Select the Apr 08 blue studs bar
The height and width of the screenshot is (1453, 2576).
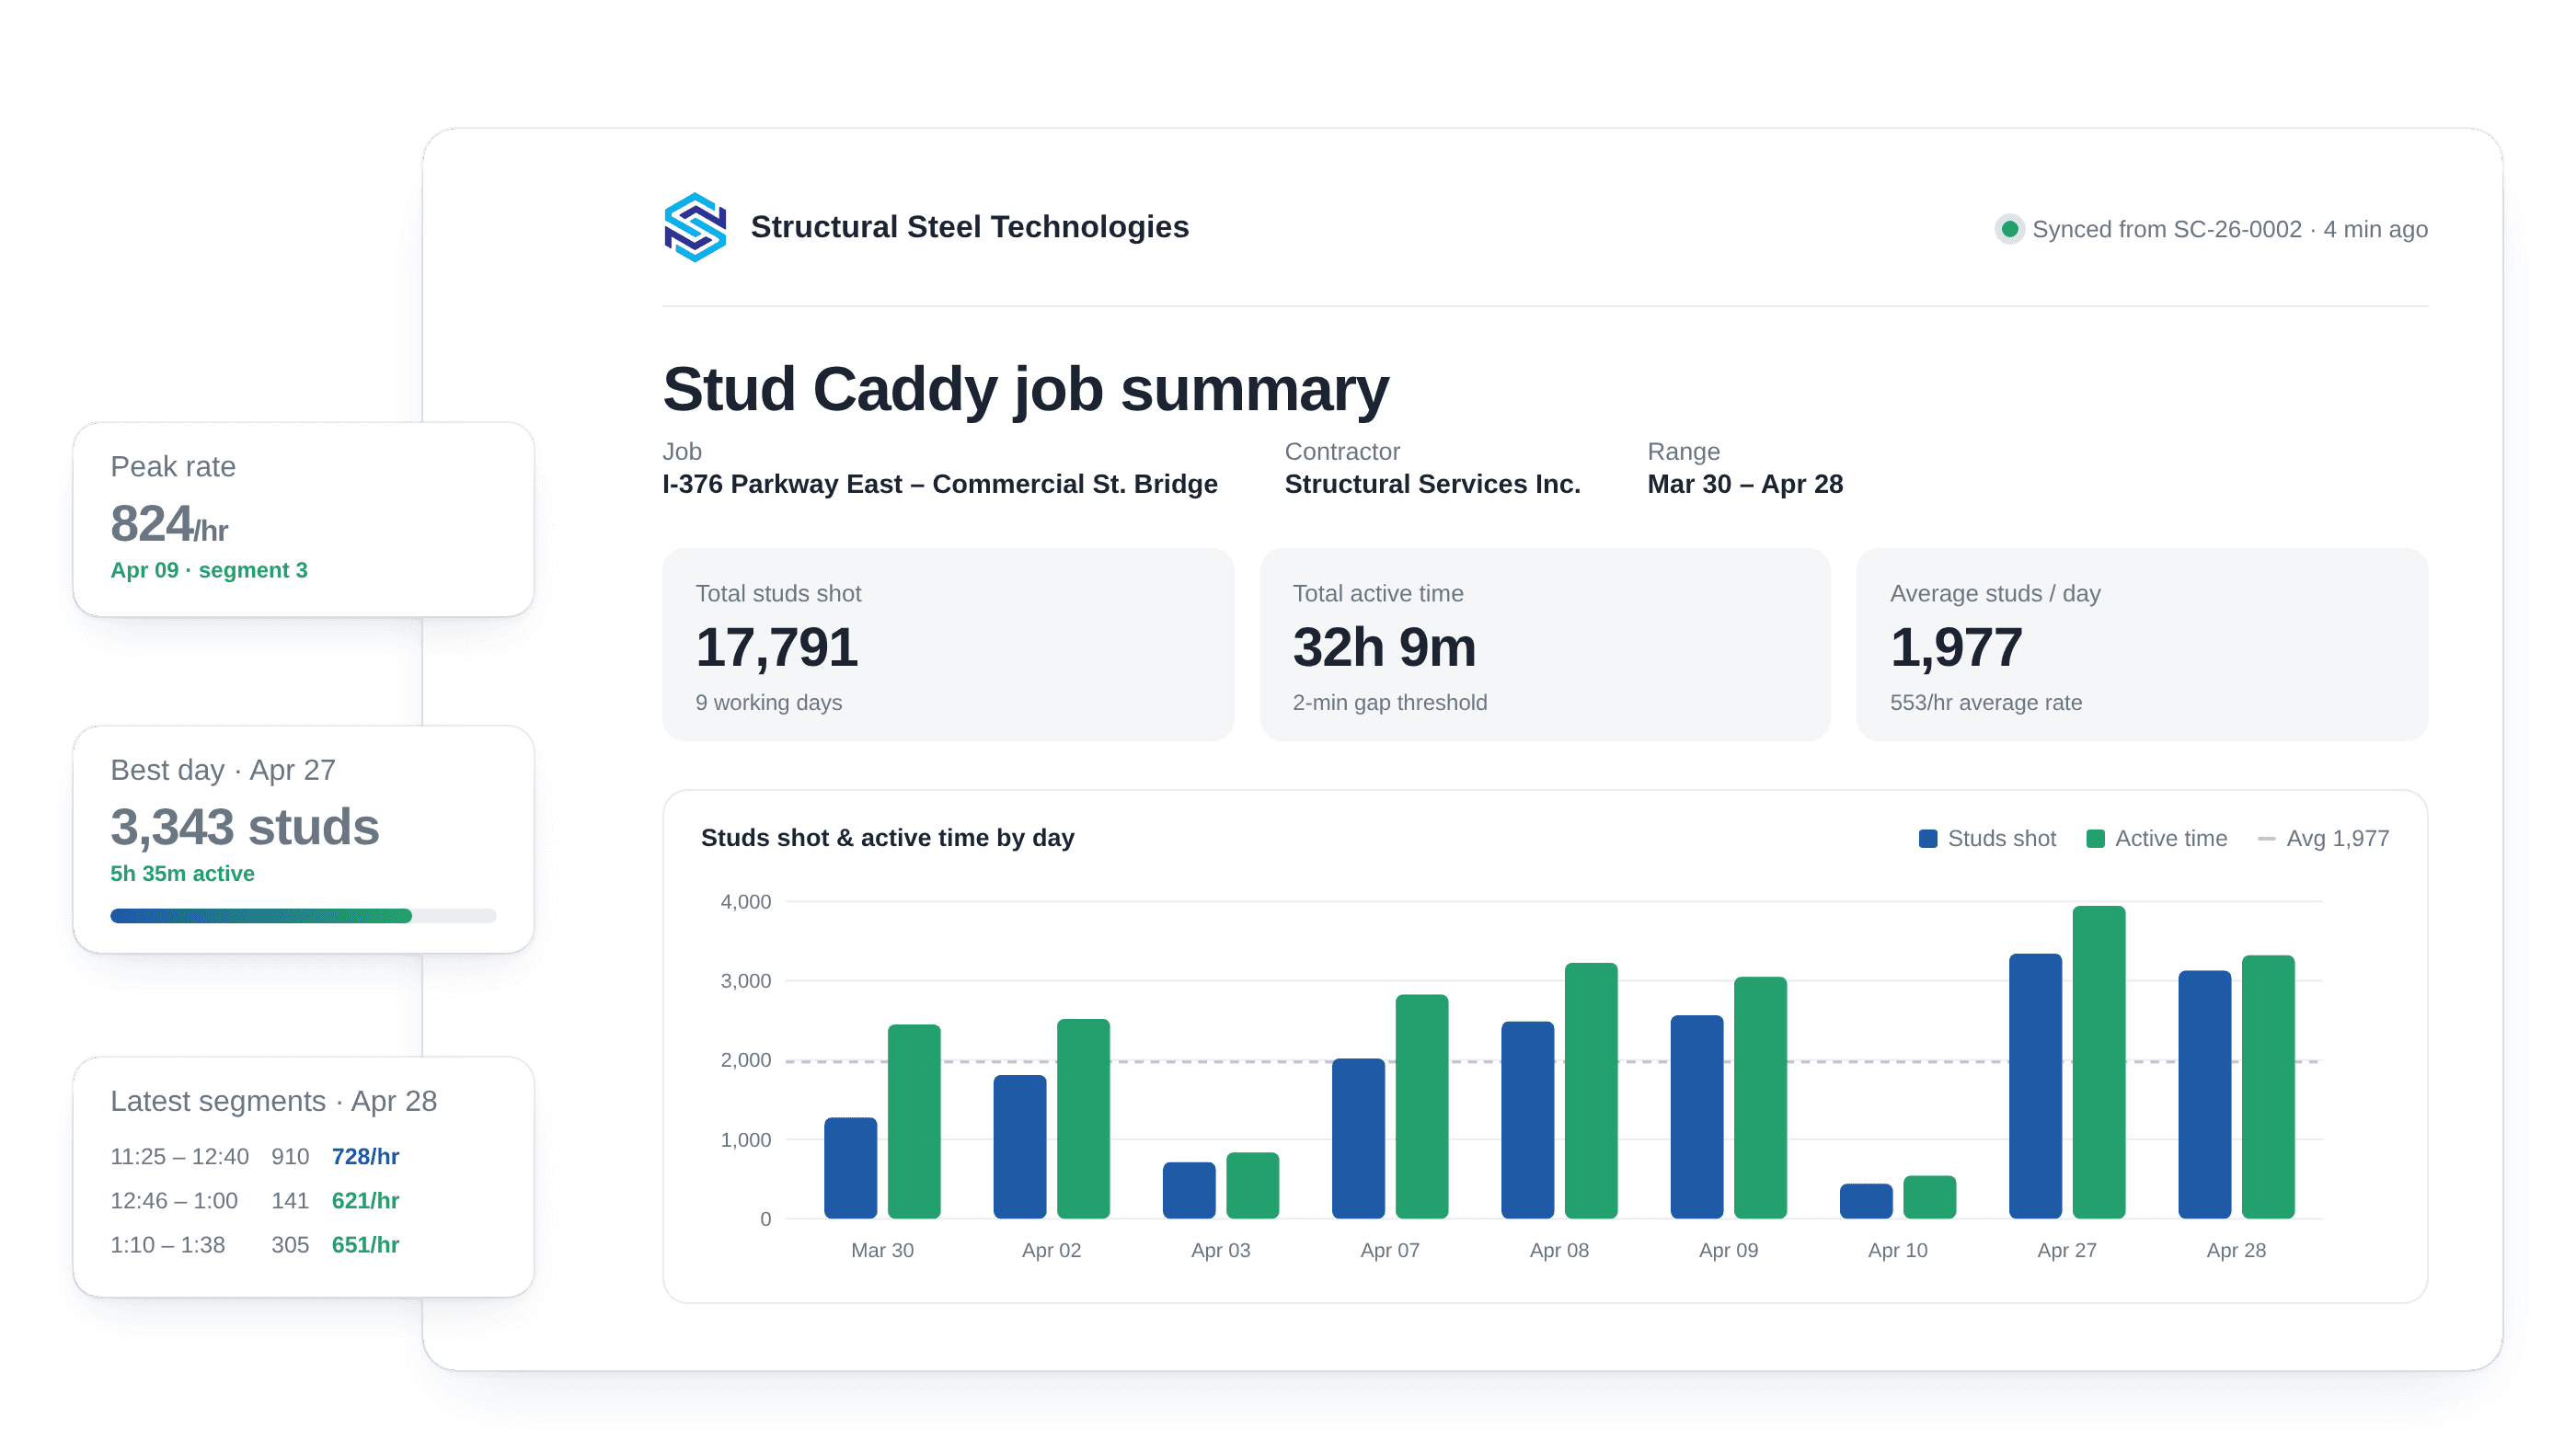(x=1528, y=1120)
